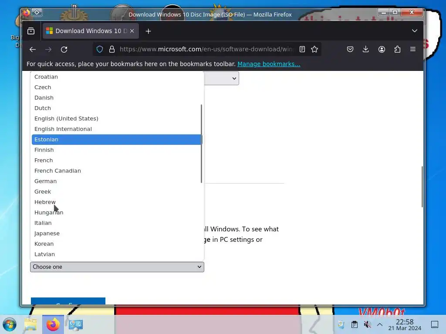Open the clock showing 22:58

[x=405, y=324]
